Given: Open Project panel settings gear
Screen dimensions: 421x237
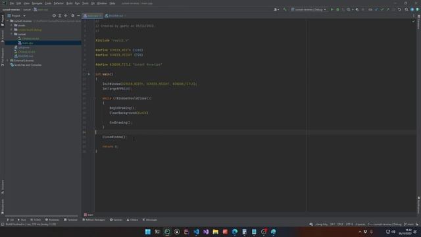Looking at the screenshot, I should 73,16.
